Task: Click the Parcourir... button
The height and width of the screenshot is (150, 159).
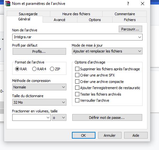Action: [x=130, y=29]
